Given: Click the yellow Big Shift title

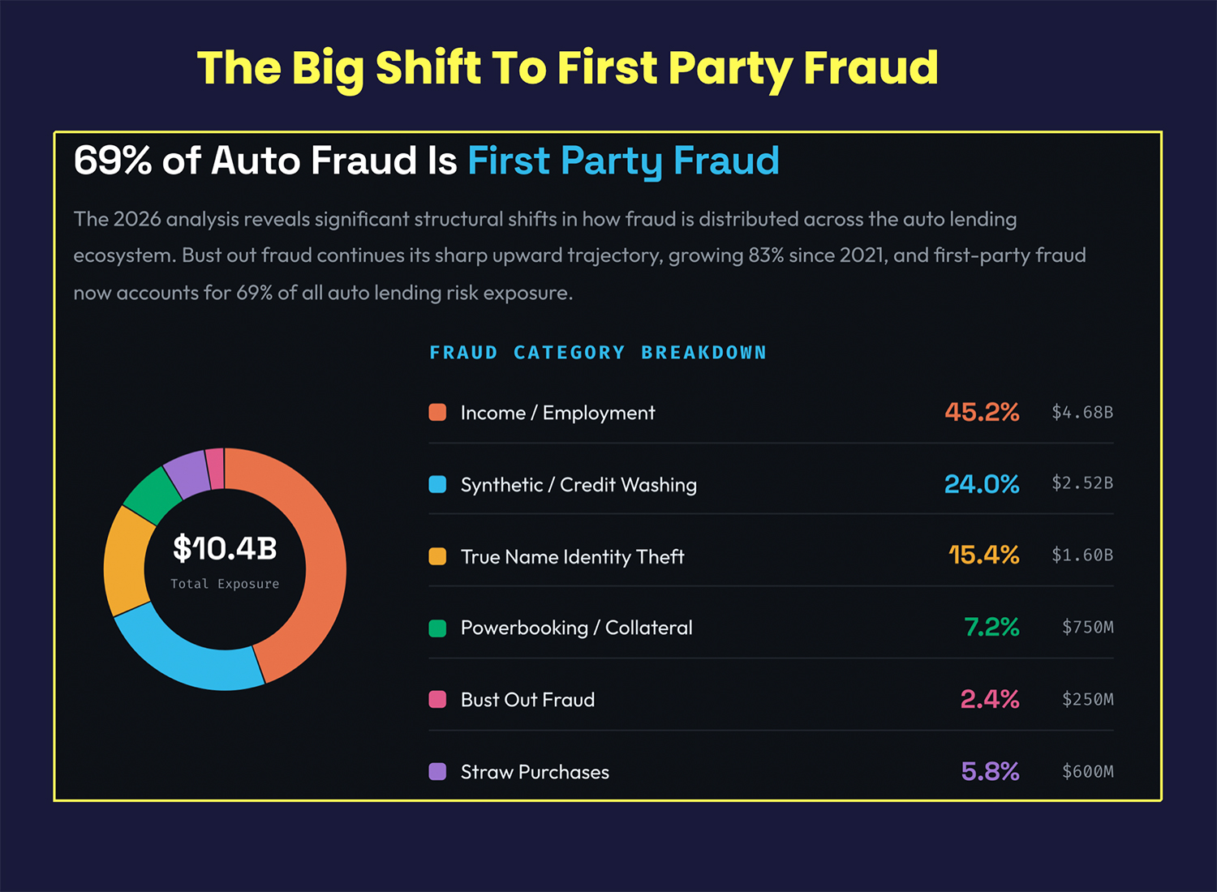Looking at the screenshot, I should click(x=567, y=67).
